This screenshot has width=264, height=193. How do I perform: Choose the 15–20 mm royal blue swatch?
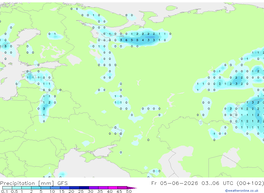tap(65, 188)
